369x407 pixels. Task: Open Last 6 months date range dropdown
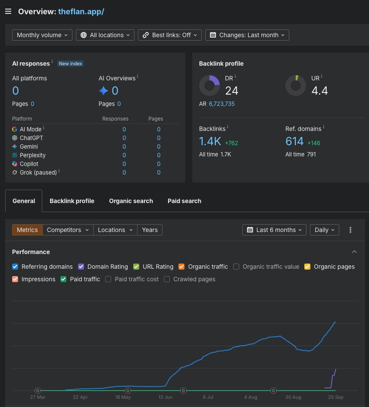(x=274, y=230)
